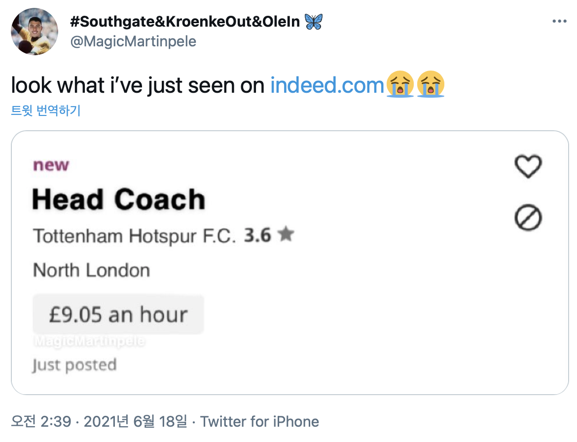
Task: Click the North London location text
Action: pyautogui.click(x=91, y=270)
